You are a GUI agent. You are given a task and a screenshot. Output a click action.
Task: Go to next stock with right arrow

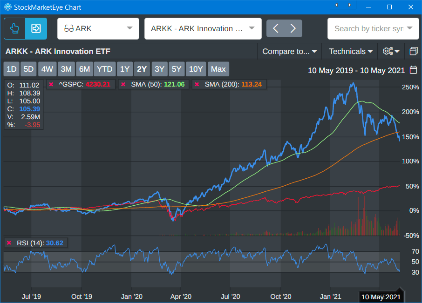tap(293, 28)
